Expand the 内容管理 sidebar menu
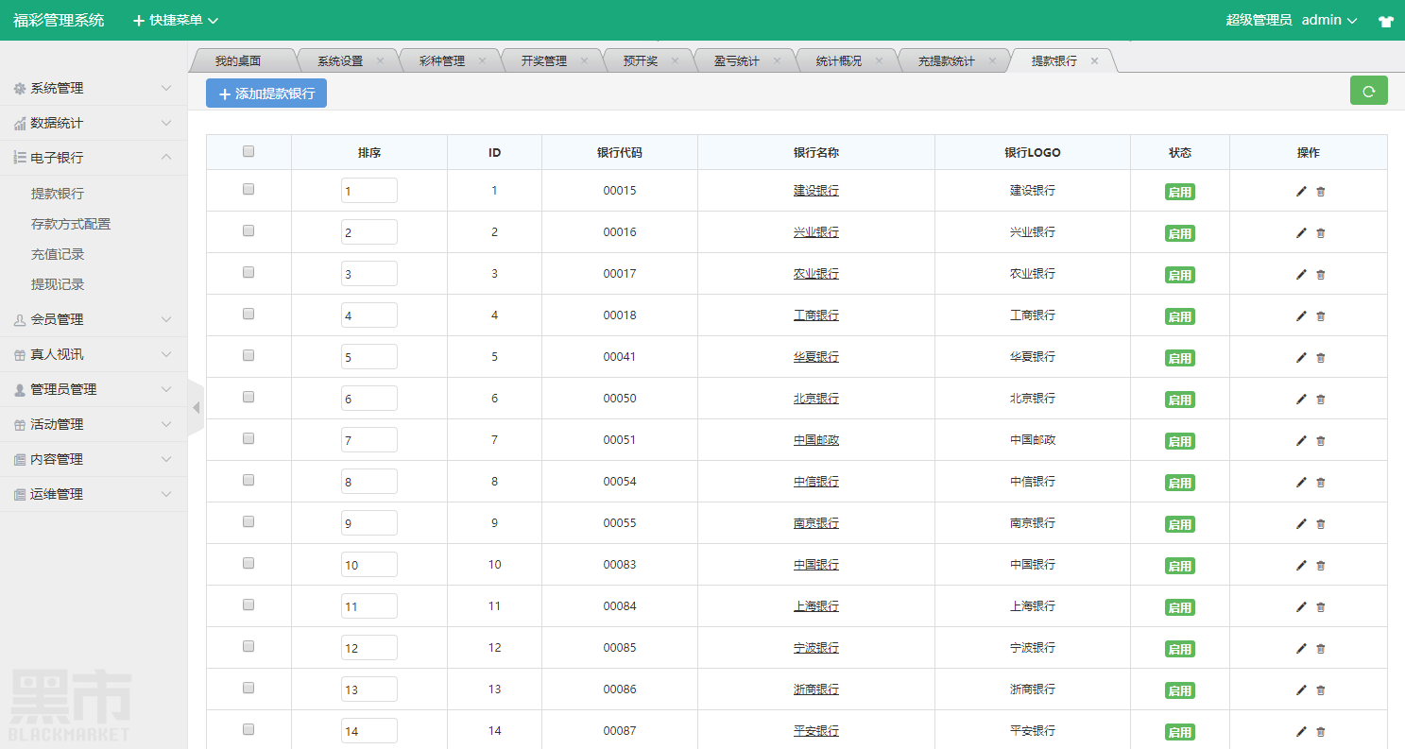The image size is (1405, 749). 94,459
